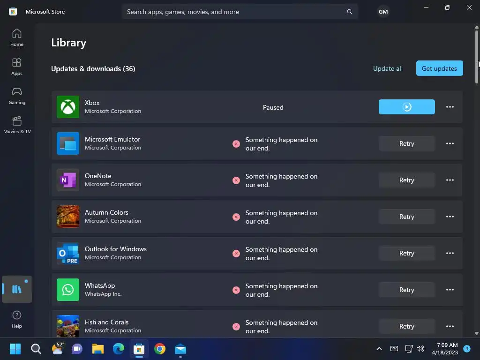Viewport: 480px width, 360px height.
Task: Click the scroll down arrow
Action: click(476, 333)
